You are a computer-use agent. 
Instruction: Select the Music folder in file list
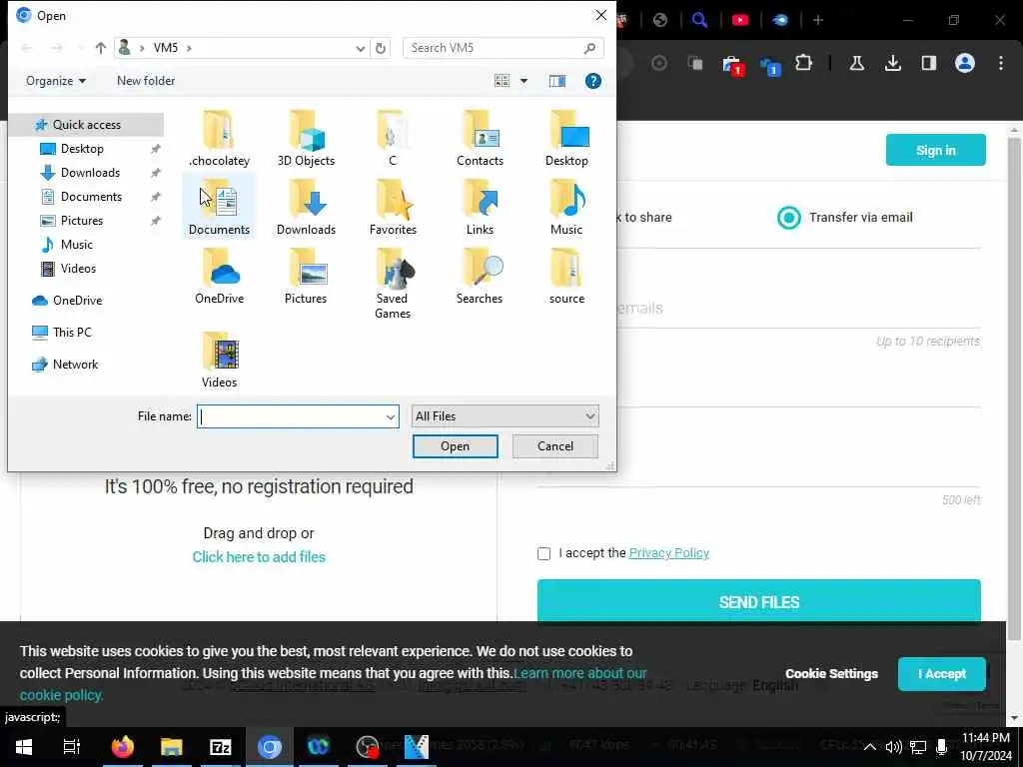(x=566, y=207)
